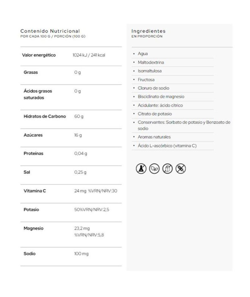This screenshot has width=250, height=297.
Task: Click the lactose-free milk carton icon
Action: (167, 169)
